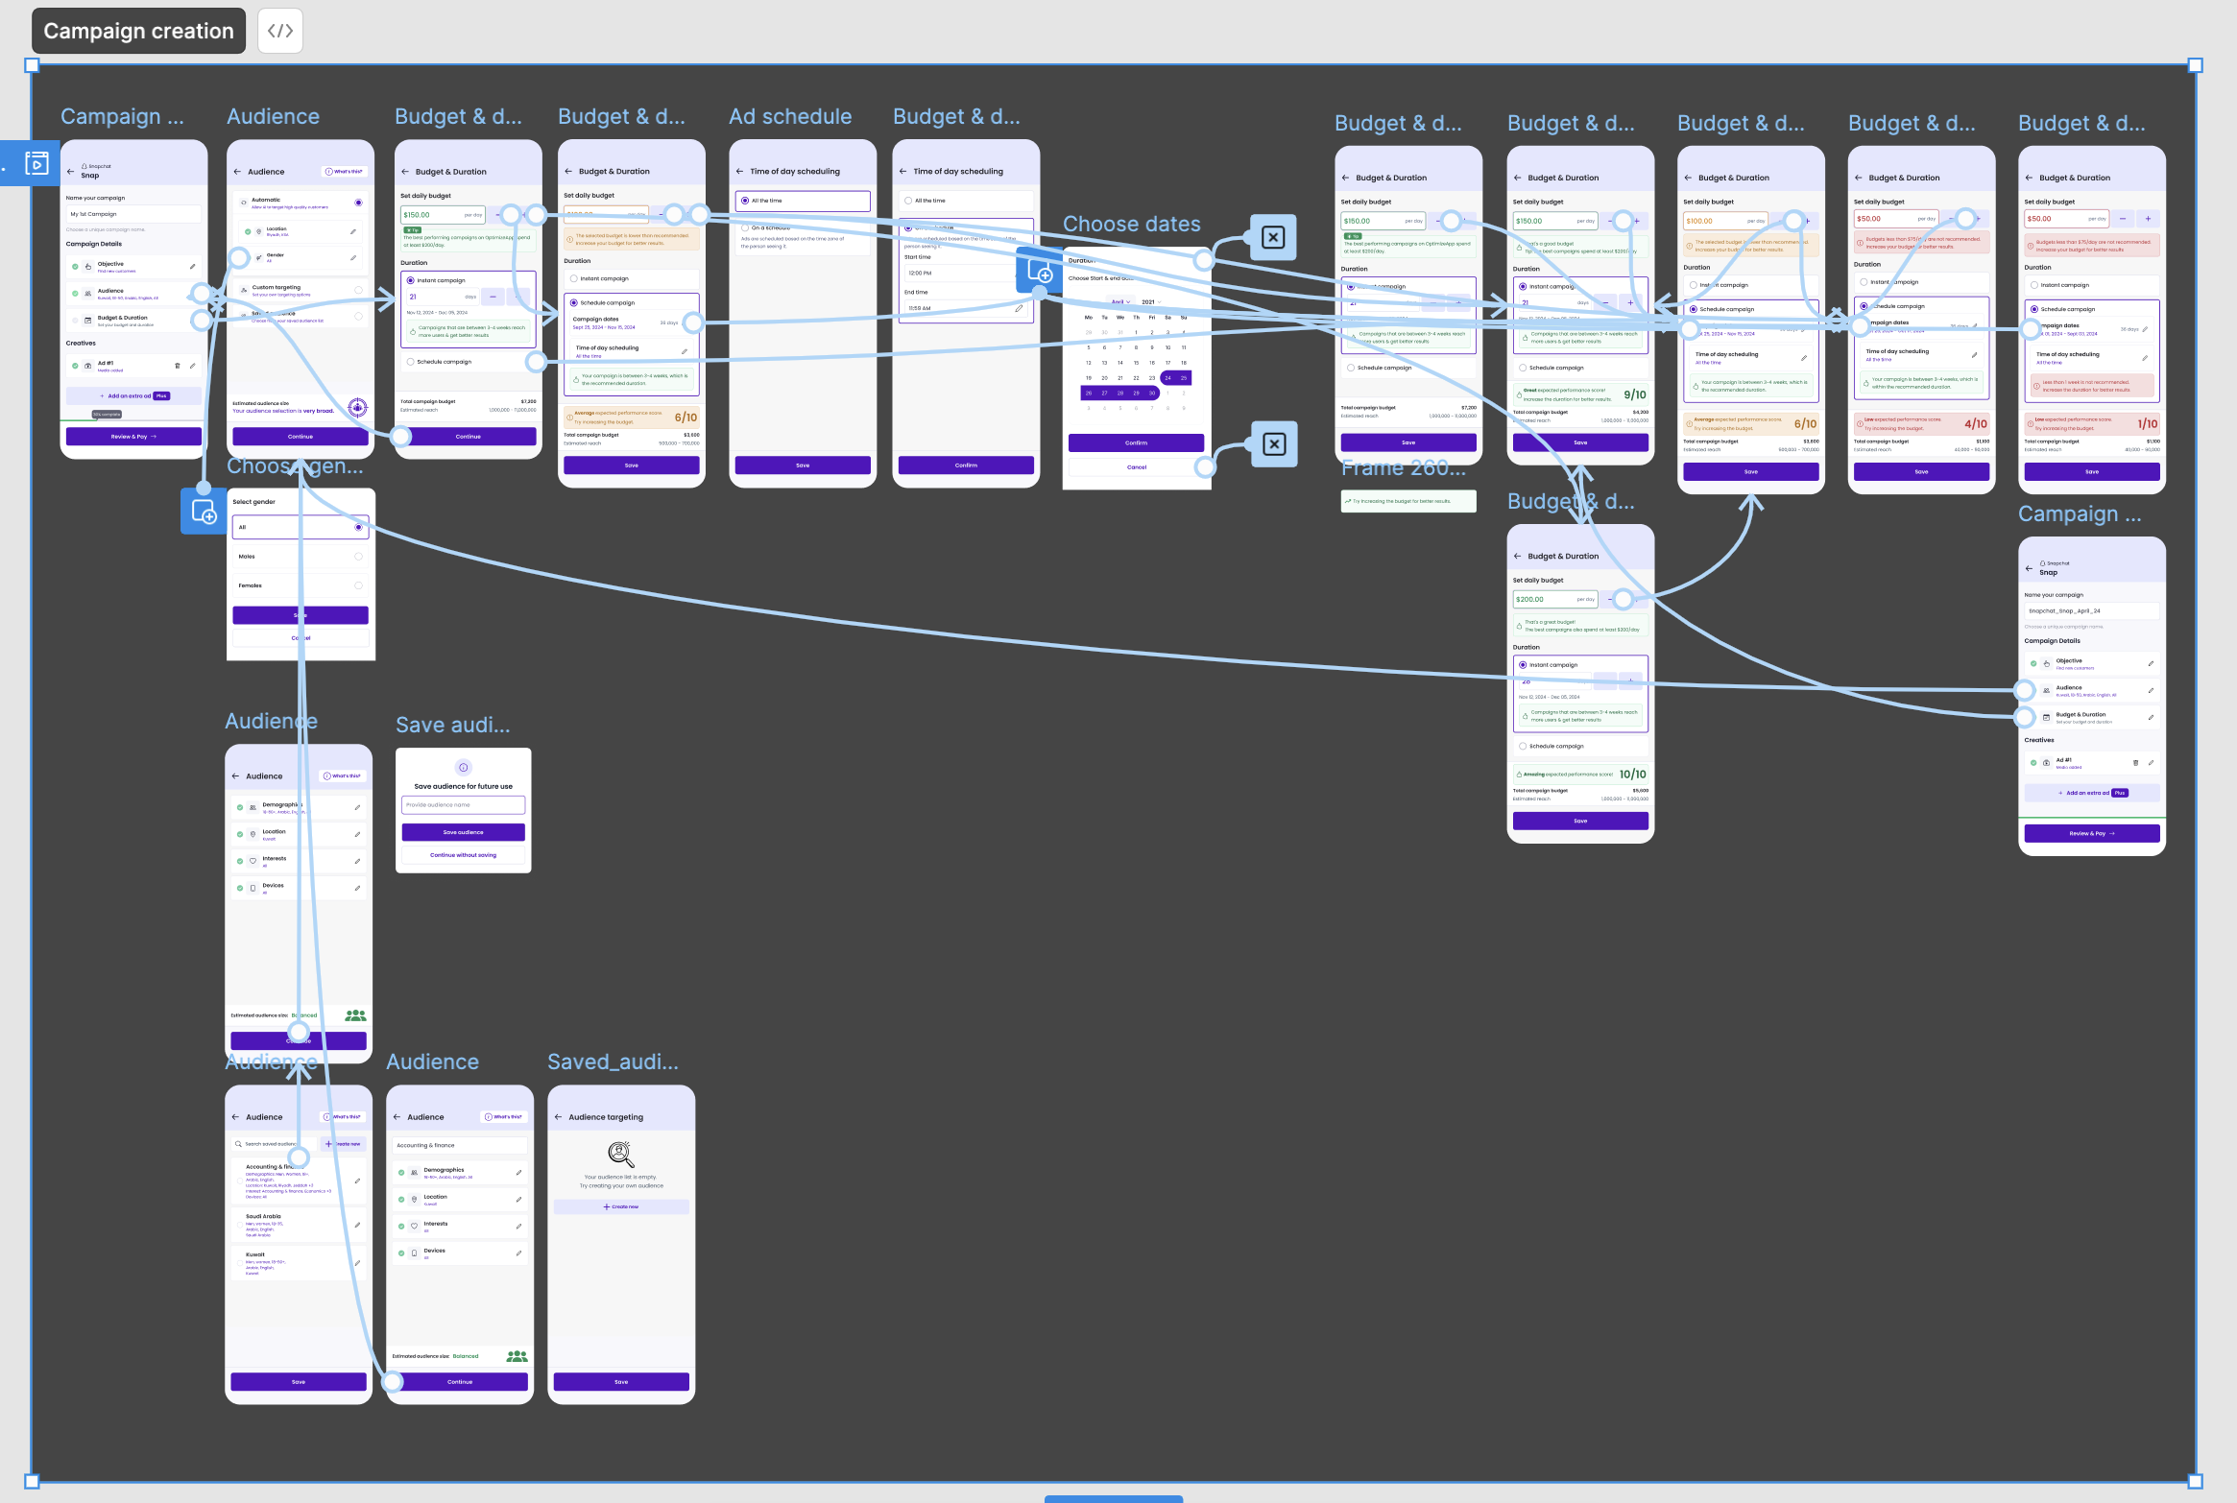
Task: Click overlay icon beside Choose dates frame
Action: pyautogui.click(x=1039, y=272)
